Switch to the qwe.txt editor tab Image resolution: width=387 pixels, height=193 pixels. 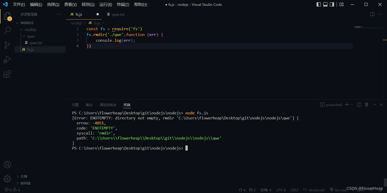[116, 14]
